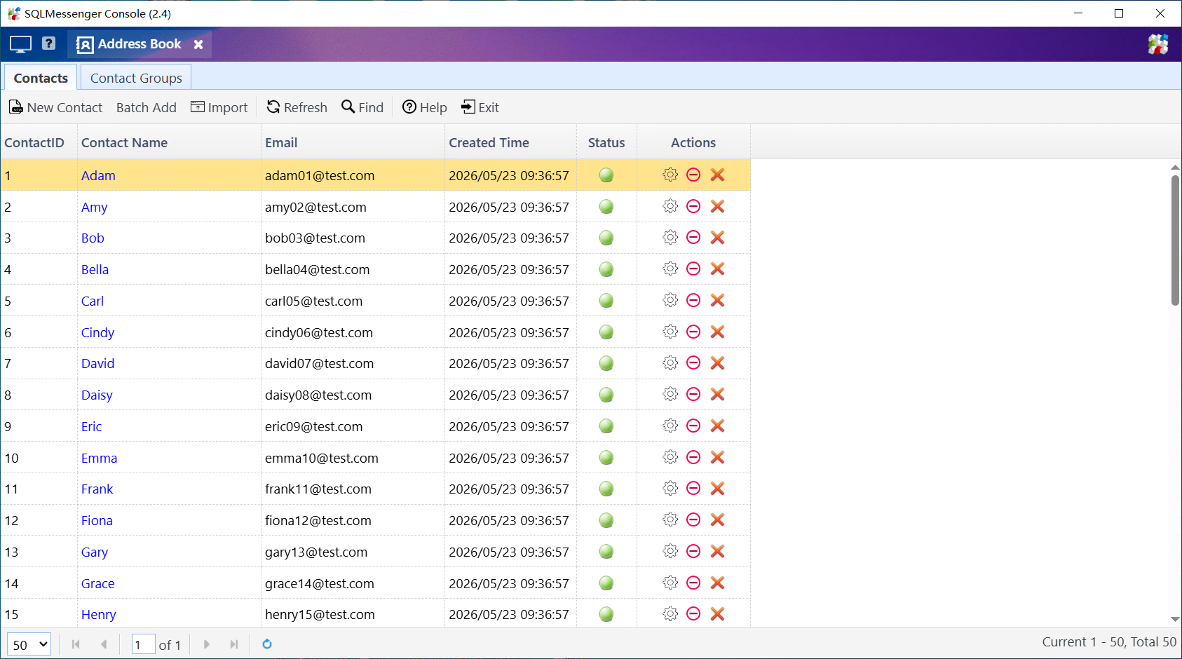1182x659 pixels.
Task: Delete contact Fiona with the X icon
Action: coord(717,519)
